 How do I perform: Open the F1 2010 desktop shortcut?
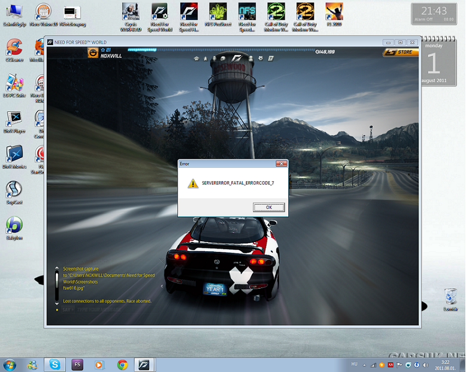[x=334, y=15]
